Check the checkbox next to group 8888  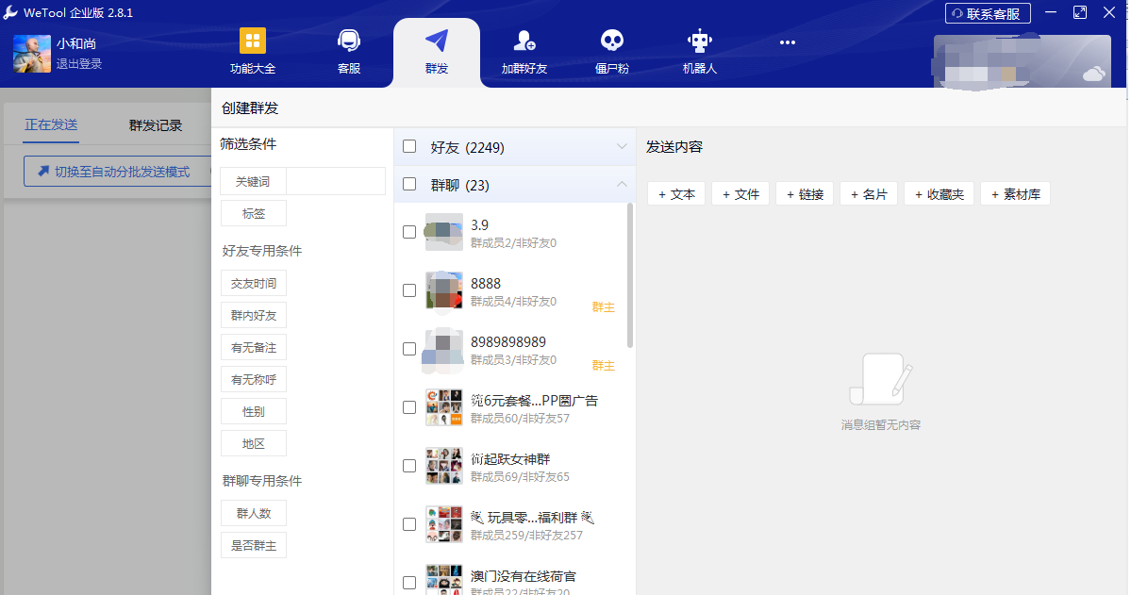click(x=408, y=290)
